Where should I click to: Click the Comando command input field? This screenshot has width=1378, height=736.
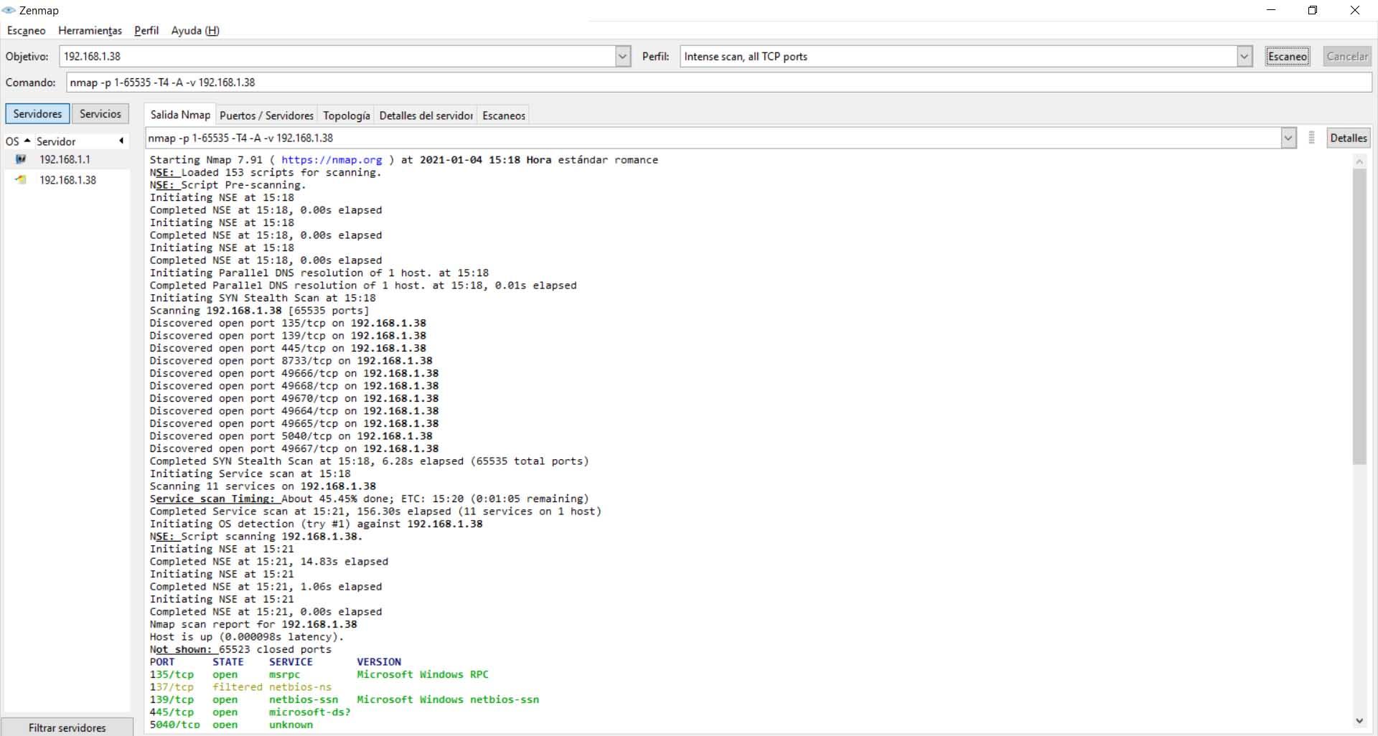click(x=719, y=82)
